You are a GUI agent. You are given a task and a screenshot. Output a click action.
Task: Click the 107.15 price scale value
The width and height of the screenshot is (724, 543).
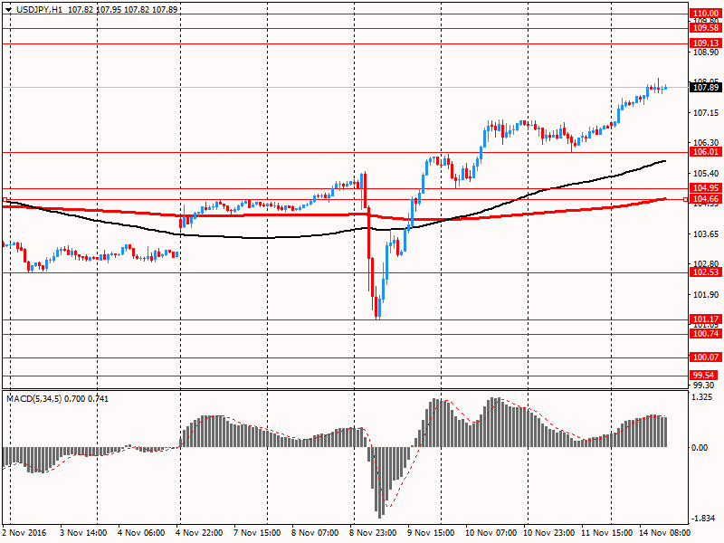point(706,113)
